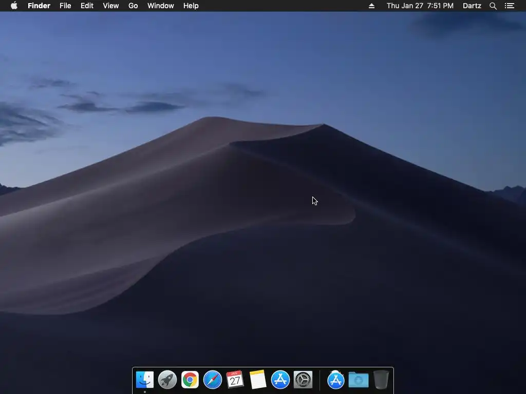Open the Notes app in dock
This screenshot has width=526, height=394.
[258, 380]
